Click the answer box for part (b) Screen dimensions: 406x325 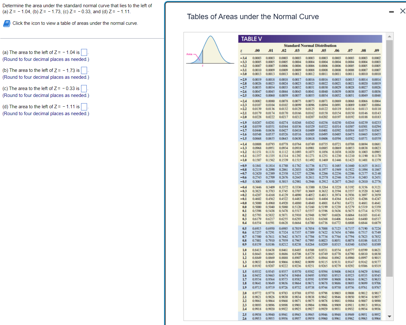[84, 71]
